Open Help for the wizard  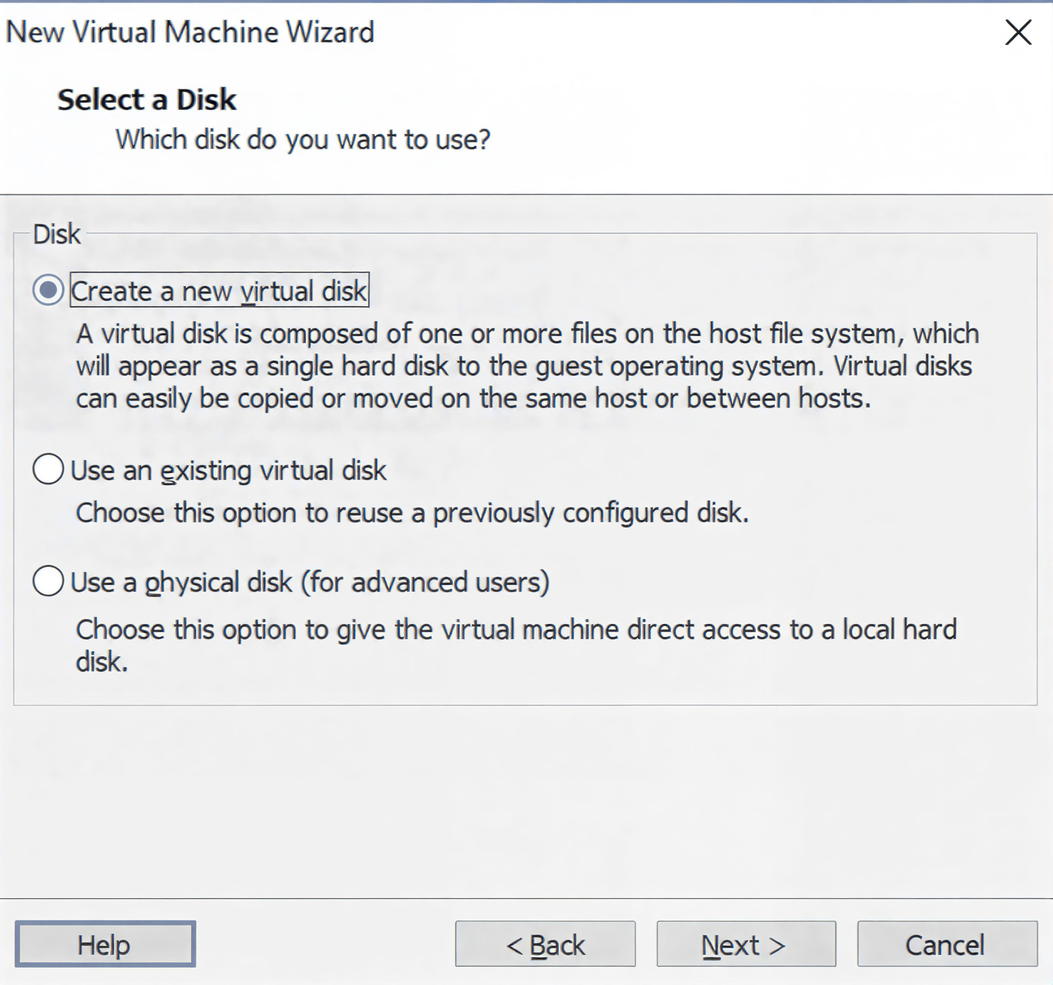[x=105, y=944]
